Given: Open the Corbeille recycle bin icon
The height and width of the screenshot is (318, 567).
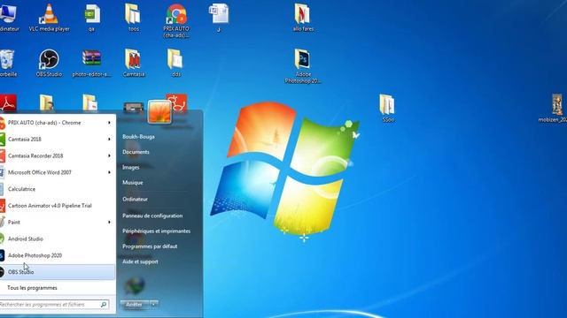Looking at the screenshot, I should click(7, 63).
